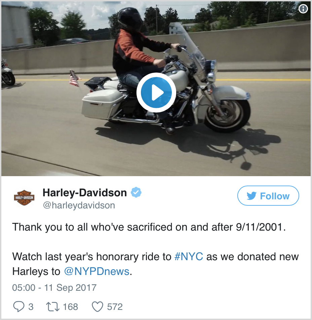The height and width of the screenshot is (320, 312).
Task: Open the @NYPDnews mention
Action: click(x=97, y=272)
